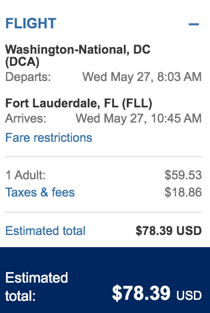Screen dimensions: 210x313
Task: Click the $18.86 taxes amount
Action: (x=183, y=192)
